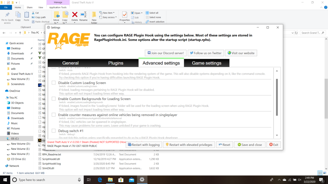Click the Explorer refresh icon

pos(296,33)
